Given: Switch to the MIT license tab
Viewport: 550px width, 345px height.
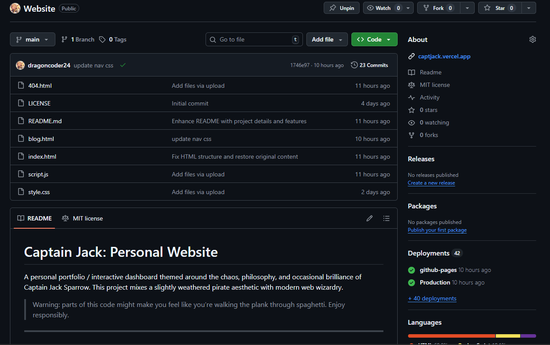Looking at the screenshot, I should tap(83, 218).
